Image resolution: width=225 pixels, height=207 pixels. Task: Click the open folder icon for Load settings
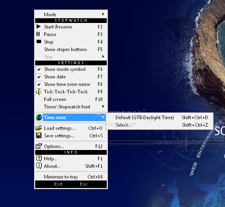39,128
